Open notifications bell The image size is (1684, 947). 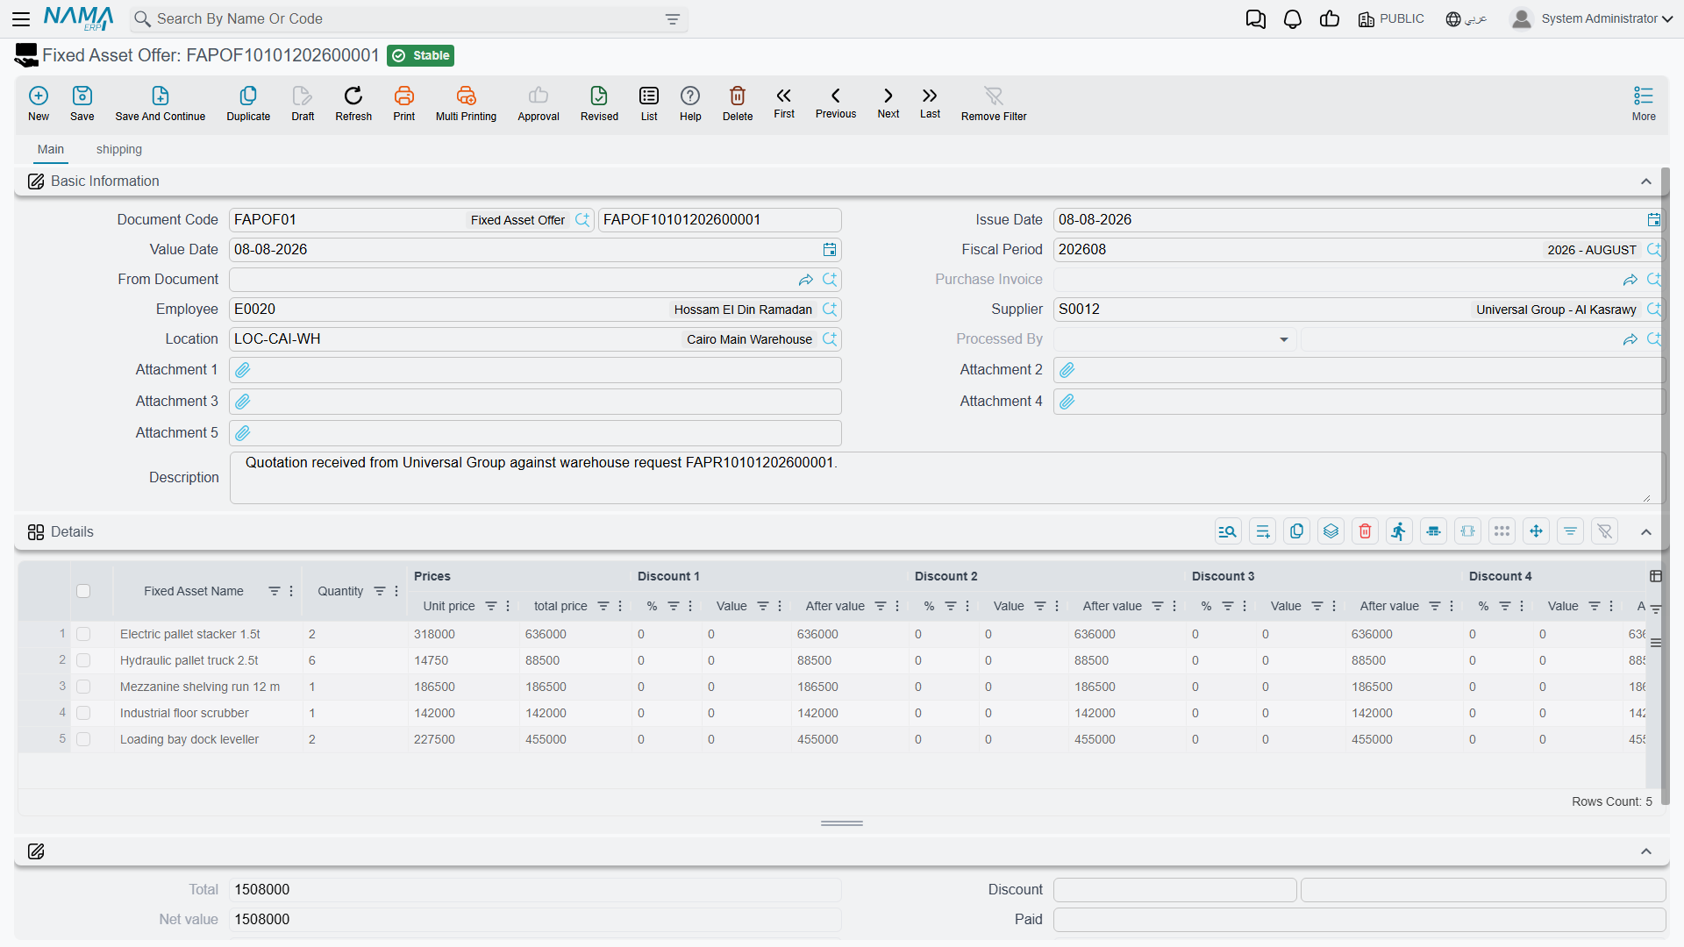point(1293,19)
